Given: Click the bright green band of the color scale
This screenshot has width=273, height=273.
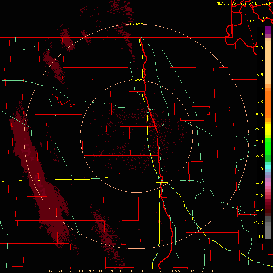Looking at the screenshot, I should [268, 146].
